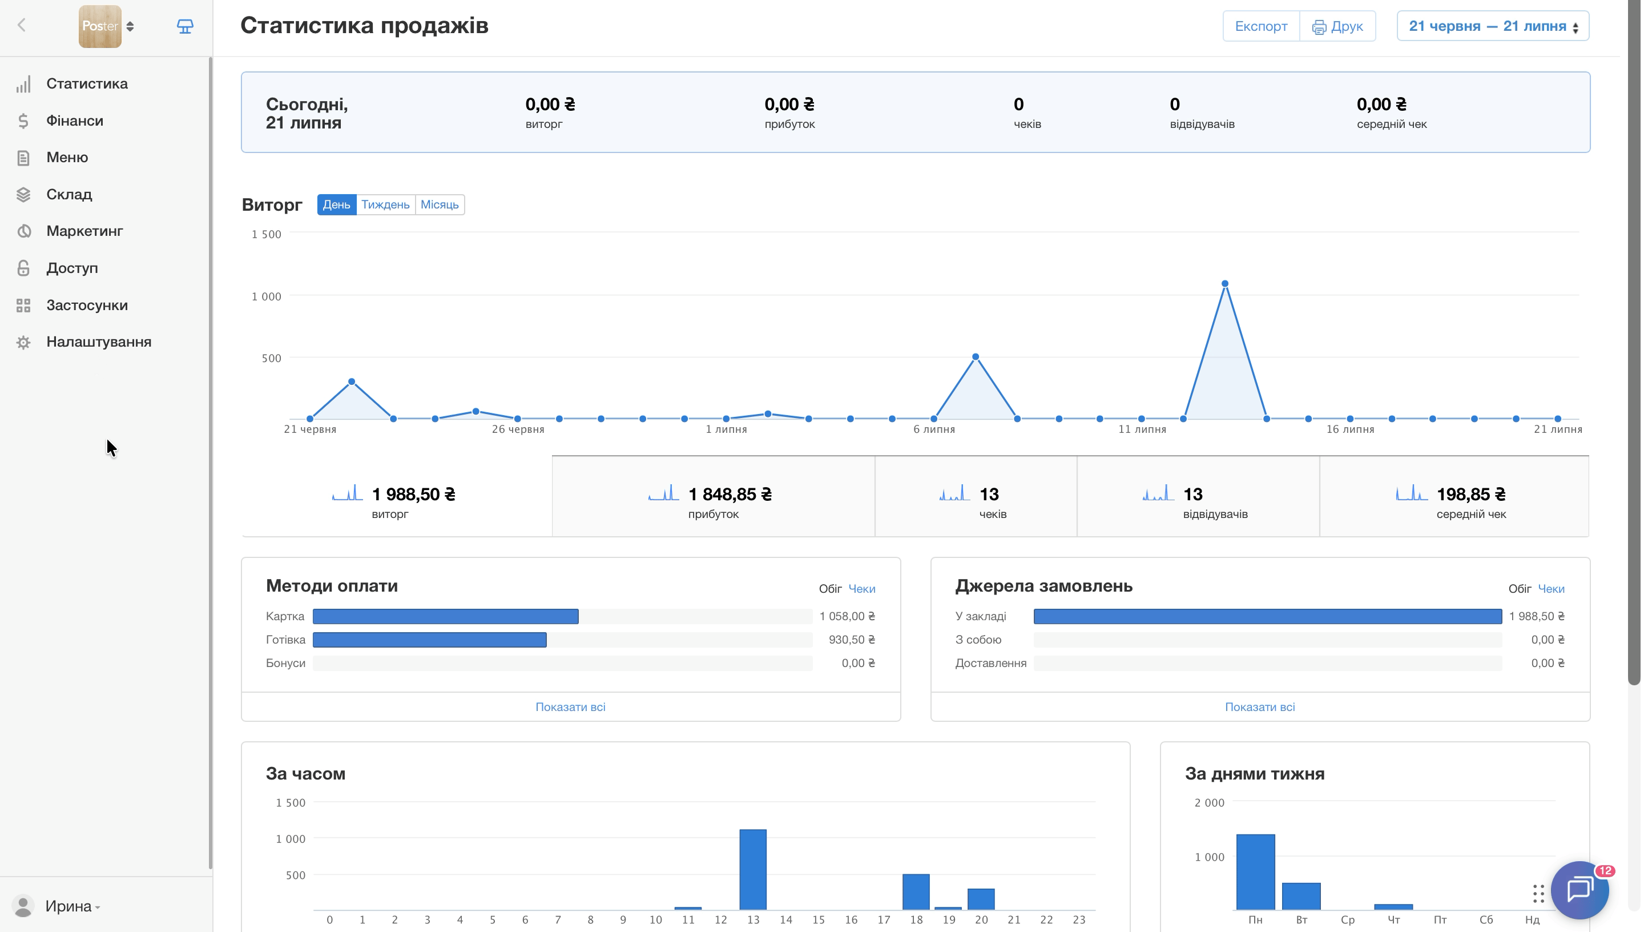Toggle payment methods to Чеки view
Image resolution: width=1644 pixels, height=932 pixels.
coord(861,589)
